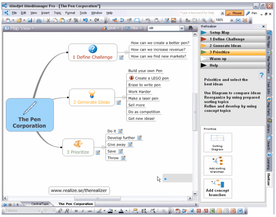
Task: Click the Insert image toolbar icon
Action: tap(174, 20)
